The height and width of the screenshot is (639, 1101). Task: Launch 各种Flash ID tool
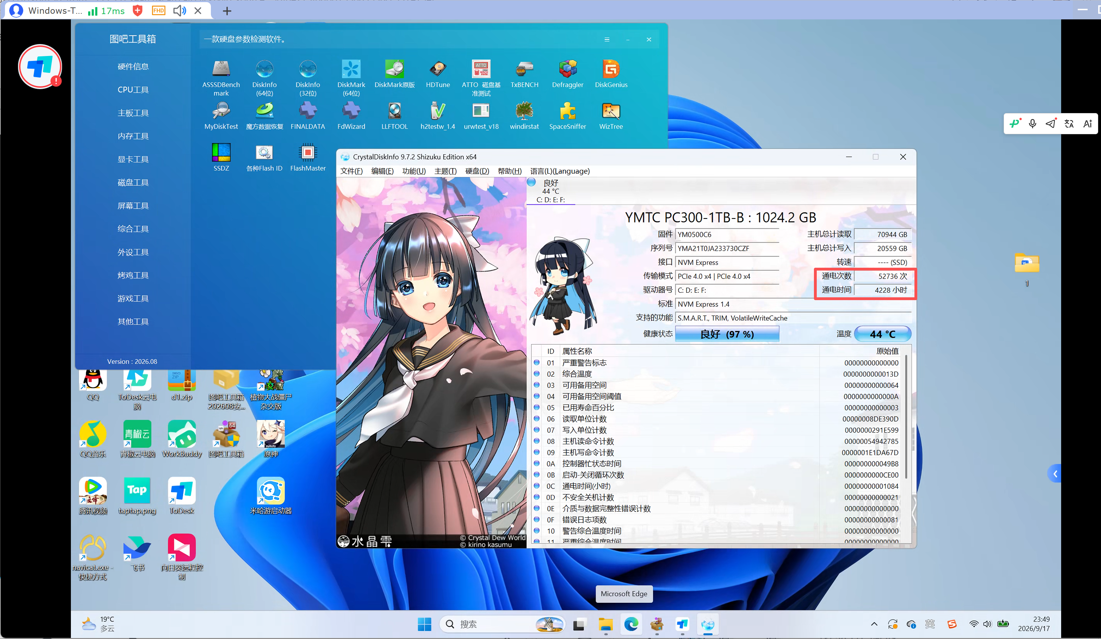click(264, 157)
